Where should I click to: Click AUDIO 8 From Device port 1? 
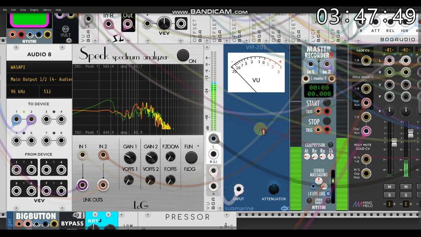(16, 170)
